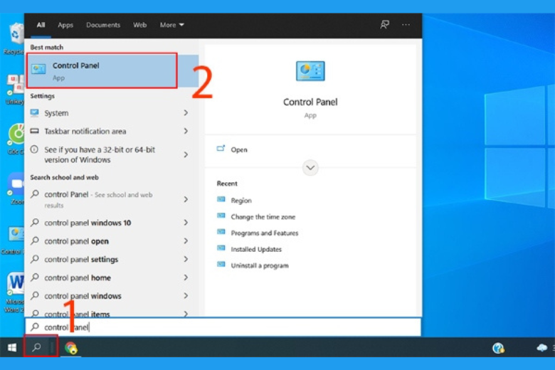Click the Uninstall a program icon
555x370 pixels.
click(x=221, y=265)
